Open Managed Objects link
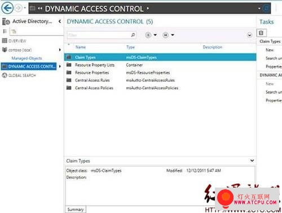This screenshot has height=213, width=282. [27, 58]
